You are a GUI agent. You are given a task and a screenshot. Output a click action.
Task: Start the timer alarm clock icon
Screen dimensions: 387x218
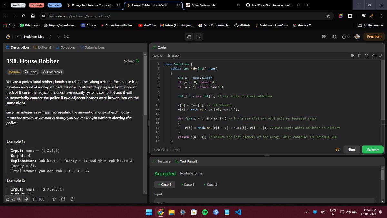189,36
